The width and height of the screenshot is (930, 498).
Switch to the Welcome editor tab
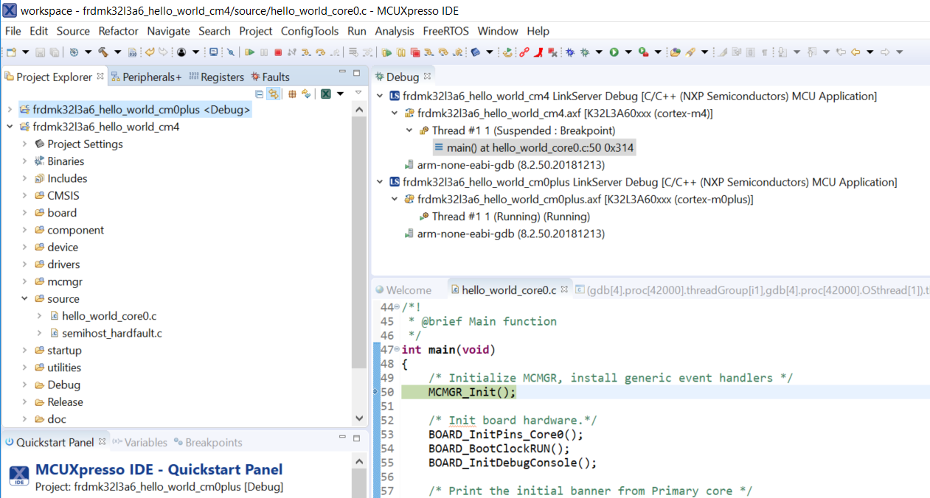tap(403, 290)
